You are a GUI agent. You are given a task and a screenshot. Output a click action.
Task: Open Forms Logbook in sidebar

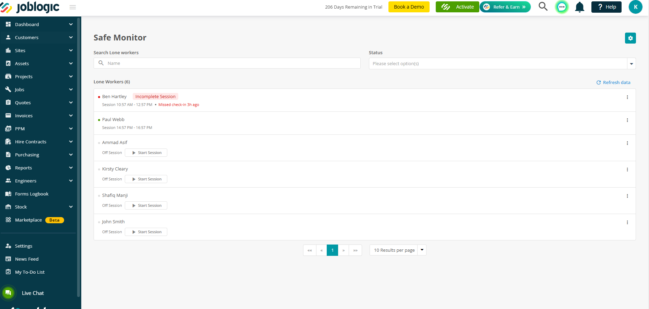[32, 194]
